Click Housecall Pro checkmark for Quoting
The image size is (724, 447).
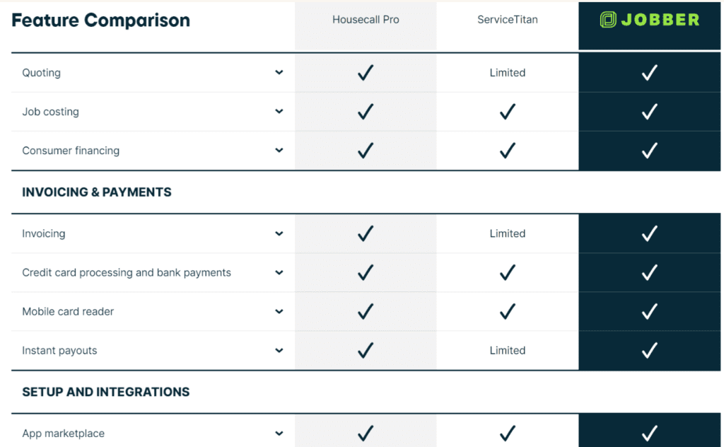click(x=366, y=73)
